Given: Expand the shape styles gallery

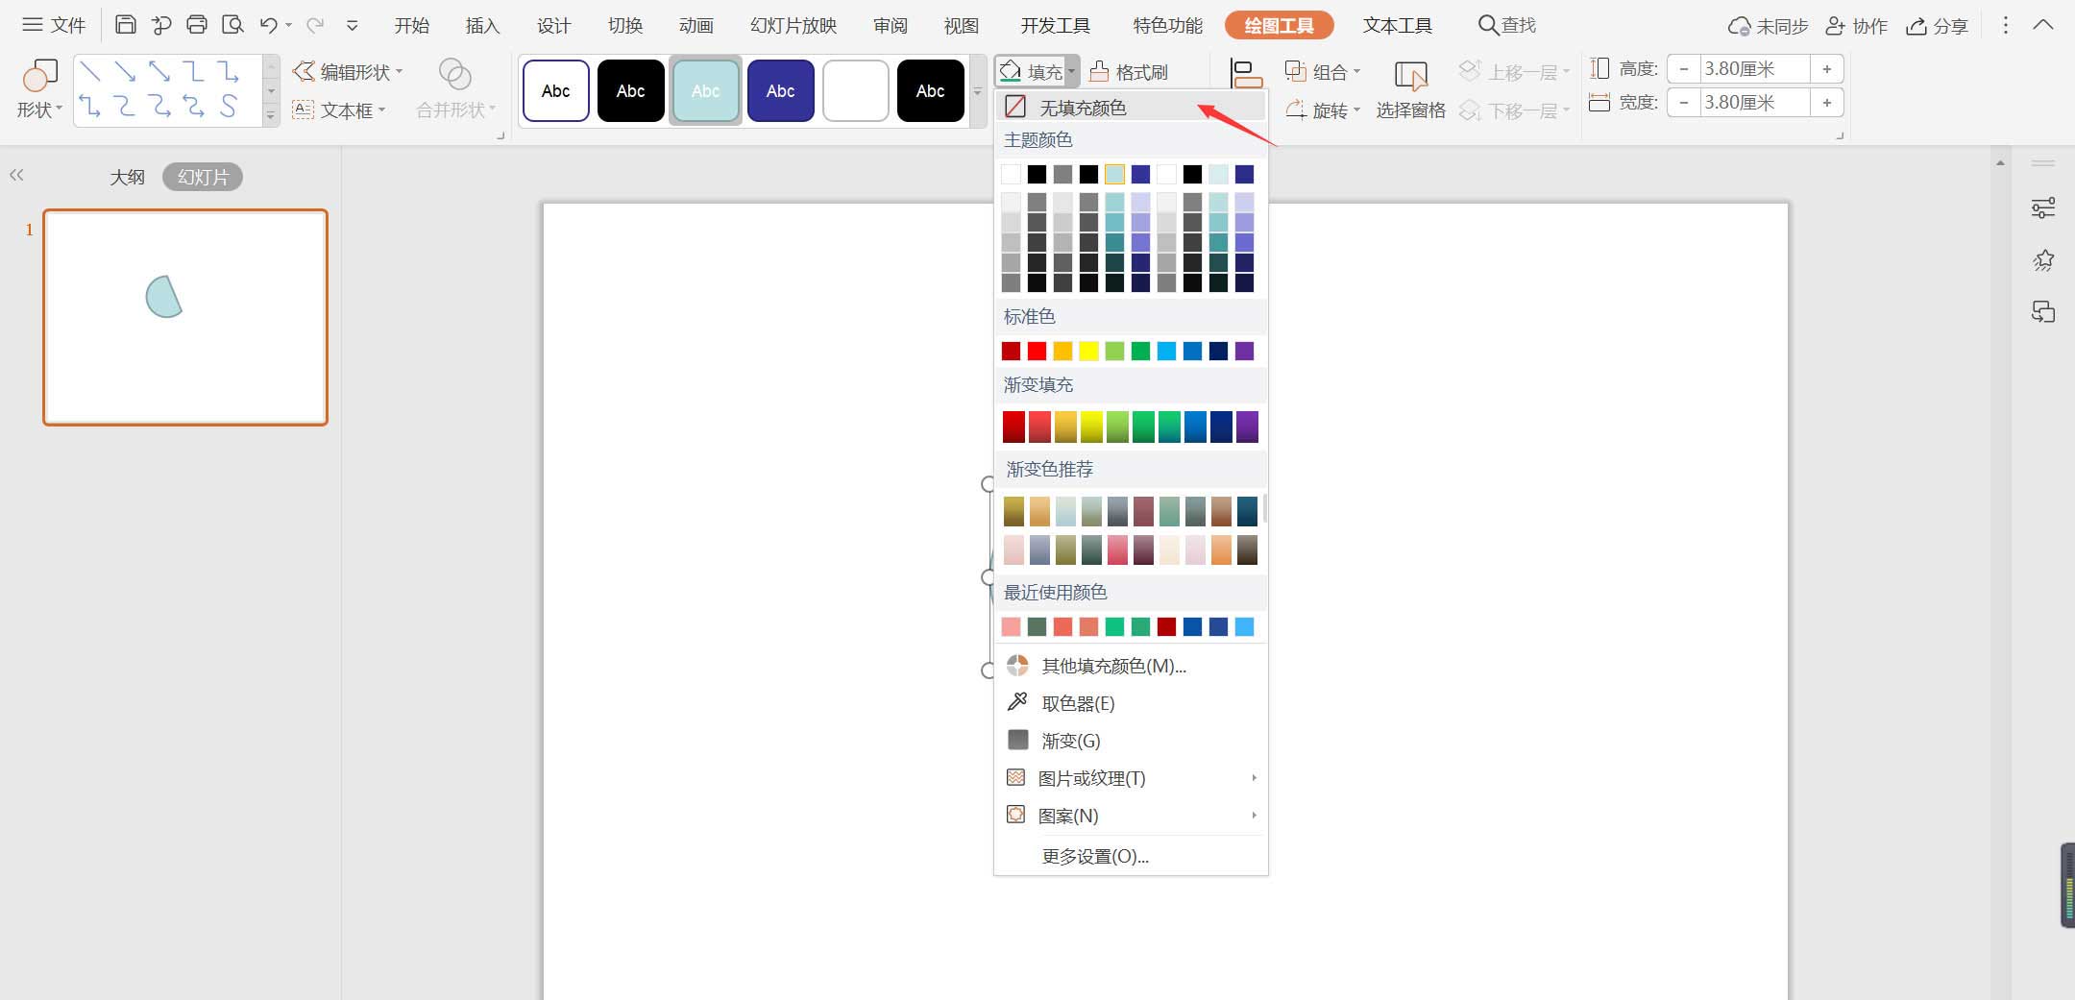Looking at the screenshot, I should coord(978,92).
